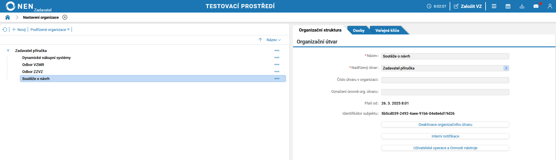Open the calendar icon
The image size is (556, 160).
pyautogui.click(x=508, y=6)
